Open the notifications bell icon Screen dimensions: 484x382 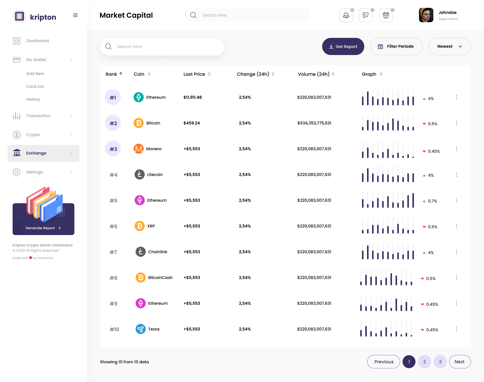[x=346, y=15]
